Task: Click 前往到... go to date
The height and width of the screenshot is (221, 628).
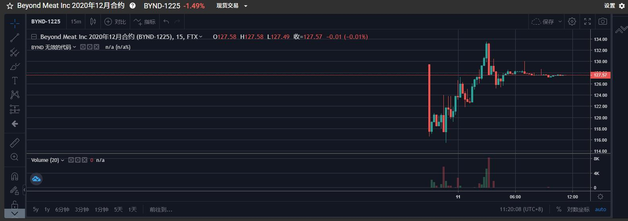Action: (x=161, y=209)
